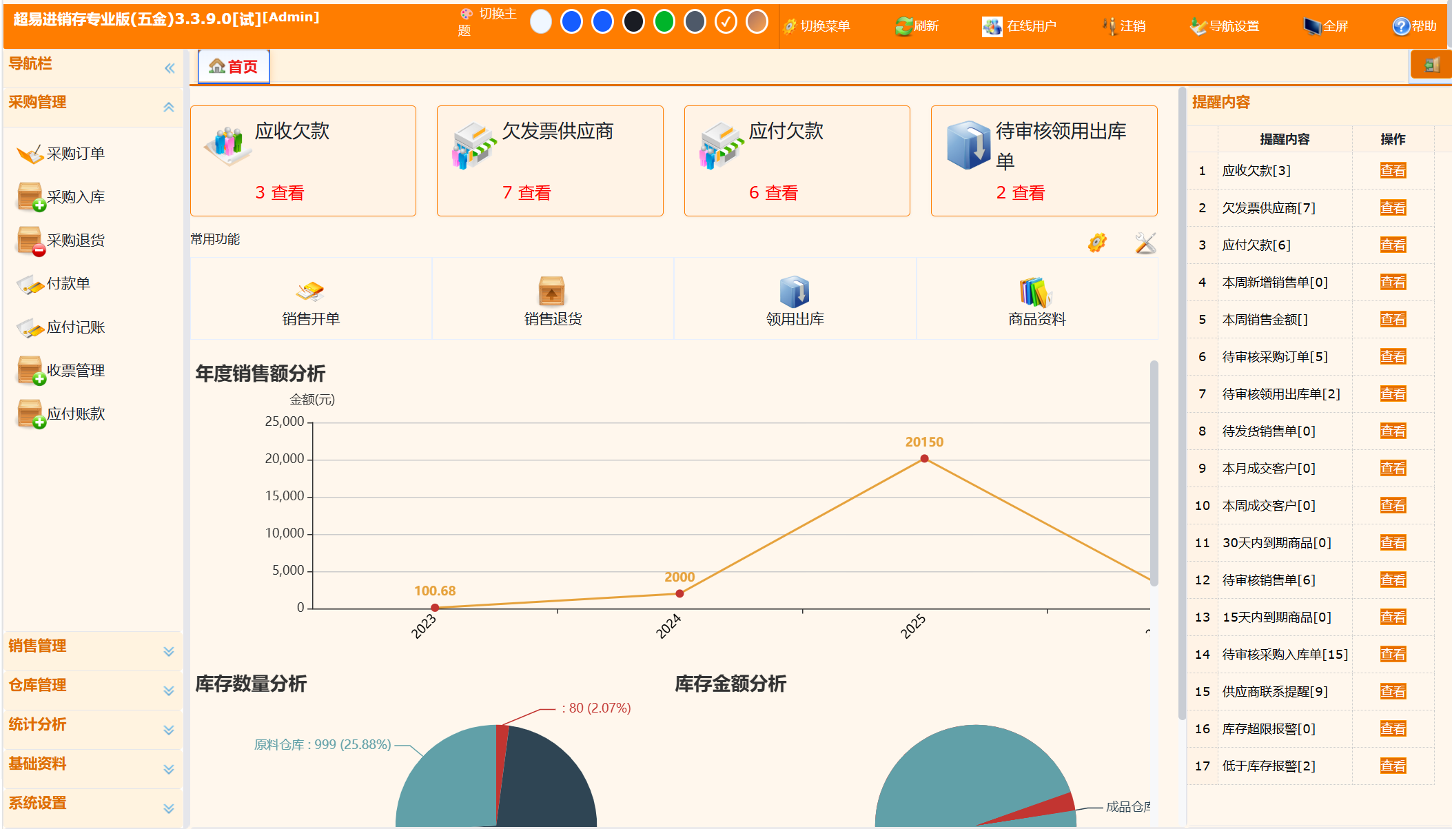The image size is (1452, 829).
Task: Open 应付记账 from the sidebar
Action: coord(61,327)
